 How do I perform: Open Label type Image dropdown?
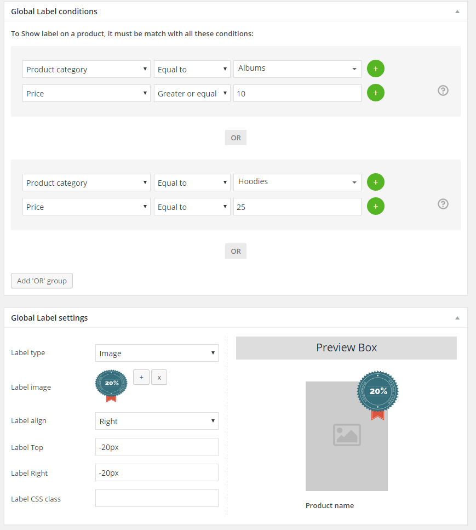(157, 353)
